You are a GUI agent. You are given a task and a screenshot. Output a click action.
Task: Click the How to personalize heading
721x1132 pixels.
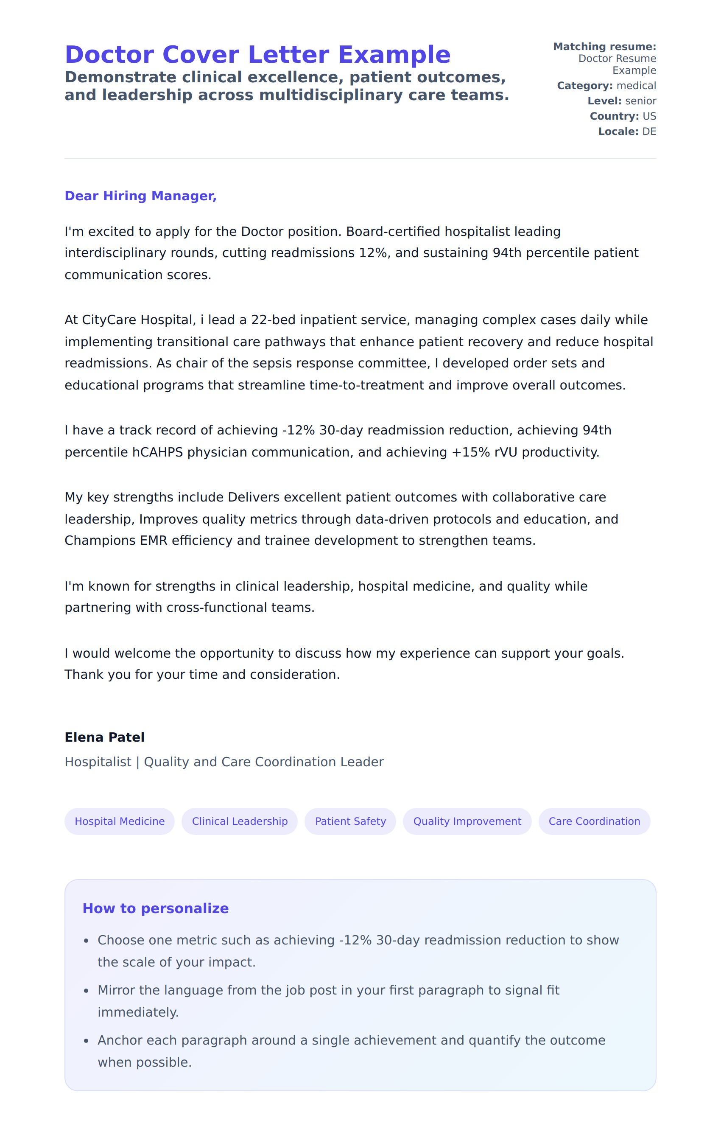point(156,908)
